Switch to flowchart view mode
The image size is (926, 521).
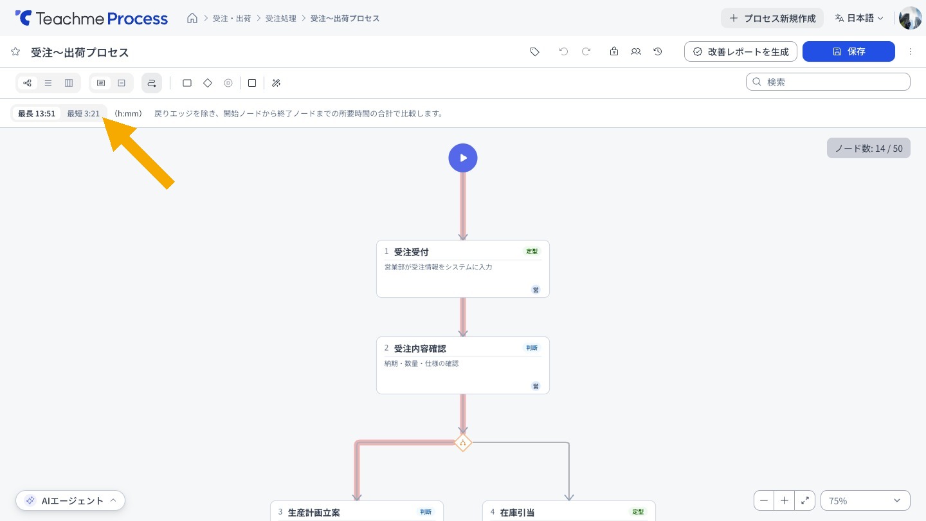click(28, 83)
